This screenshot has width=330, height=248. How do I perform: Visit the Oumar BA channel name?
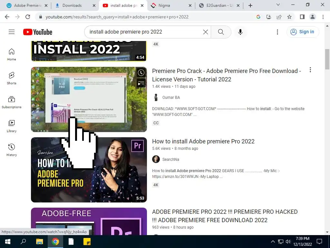click(x=171, y=98)
